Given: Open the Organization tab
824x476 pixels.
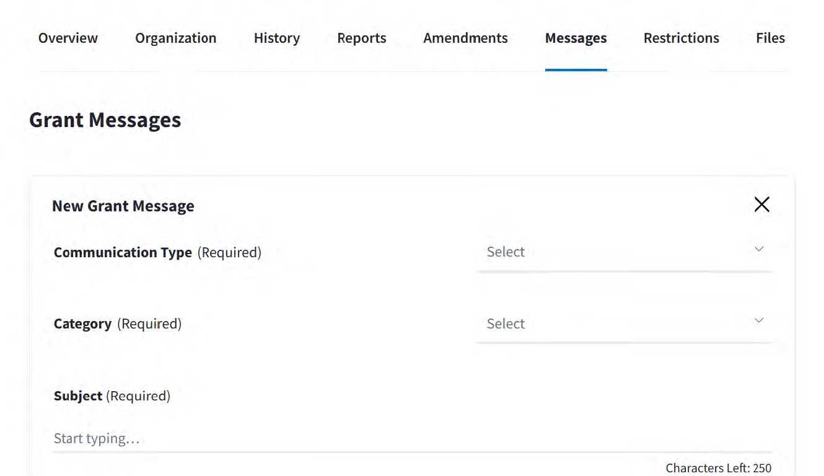Looking at the screenshot, I should pyautogui.click(x=176, y=38).
